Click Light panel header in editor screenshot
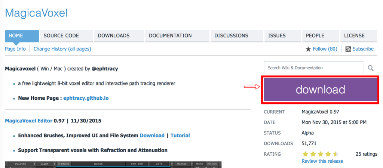 click(x=44, y=164)
